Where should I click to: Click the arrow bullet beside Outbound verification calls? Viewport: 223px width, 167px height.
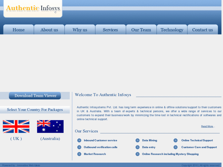[x=79, y=147]
